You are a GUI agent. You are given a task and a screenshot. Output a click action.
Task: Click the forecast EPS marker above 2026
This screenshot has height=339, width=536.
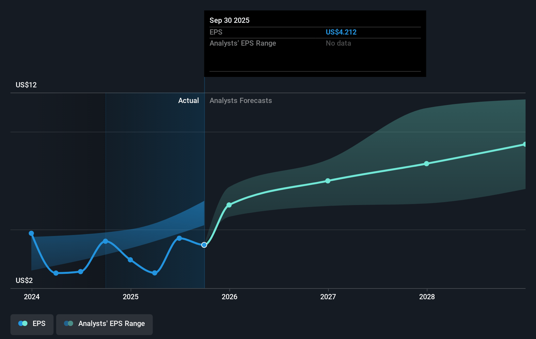coord(229,205)
